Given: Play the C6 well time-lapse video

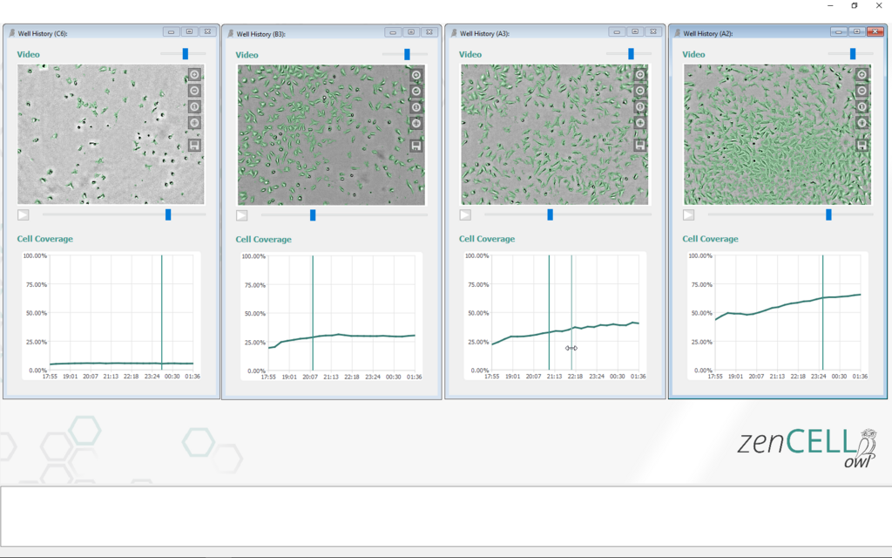Looking at the screenshot, I should coord(22,214).
